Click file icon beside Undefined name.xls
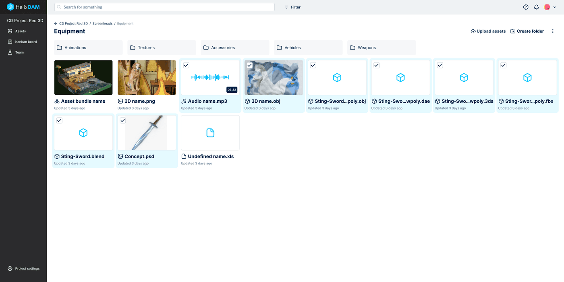The height and width of the screenshot is (282, 564). (x=184, y=156)
